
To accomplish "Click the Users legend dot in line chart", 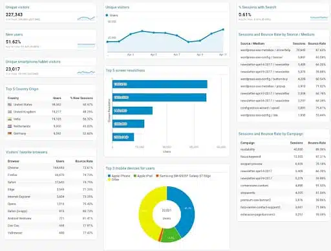I will click(x=107, y=16).
